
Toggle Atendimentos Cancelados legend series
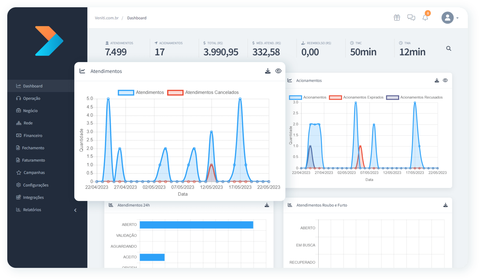[x=203, y=93]
